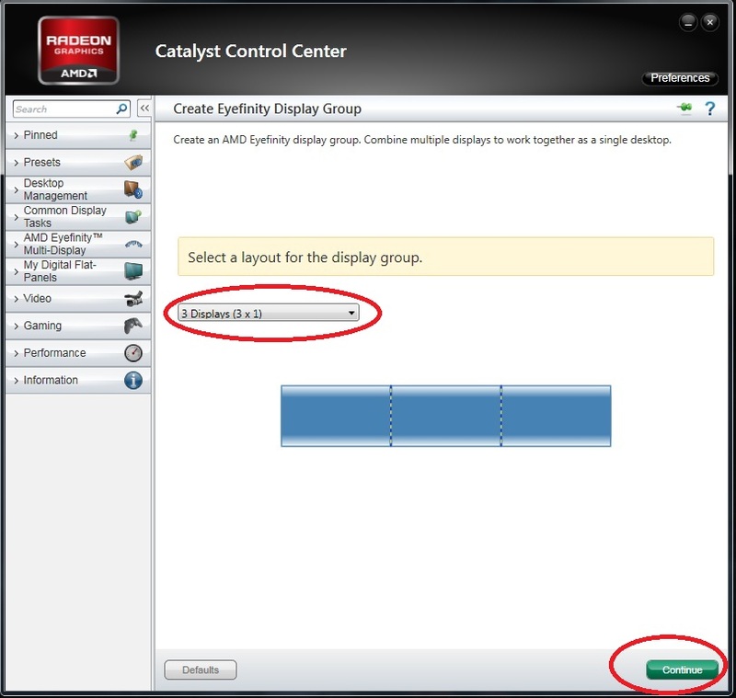Expand the Desktop Management chevron

pyautogui.click(x=17, y=190)
